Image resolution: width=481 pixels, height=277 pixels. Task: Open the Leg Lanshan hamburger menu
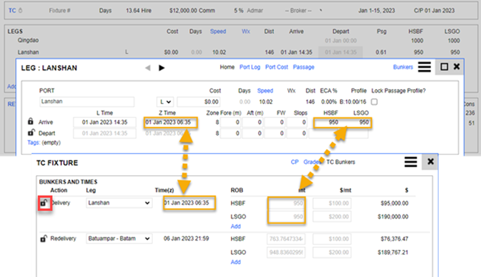(x=423, y=67)
